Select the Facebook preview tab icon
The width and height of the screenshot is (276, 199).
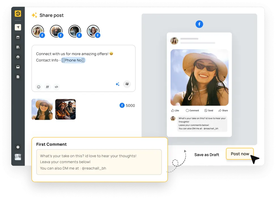click(x=199, y=24)
